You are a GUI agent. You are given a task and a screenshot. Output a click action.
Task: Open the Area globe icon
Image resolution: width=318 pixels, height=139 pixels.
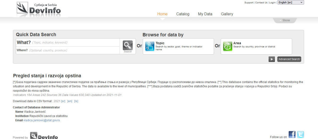(228, 47)
